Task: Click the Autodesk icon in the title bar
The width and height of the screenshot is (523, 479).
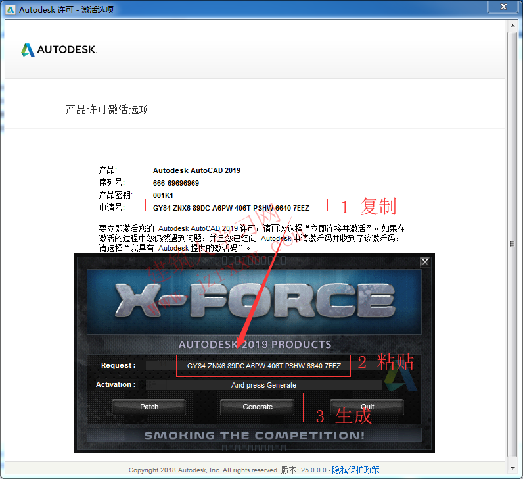Action: (x=11, y=9)
